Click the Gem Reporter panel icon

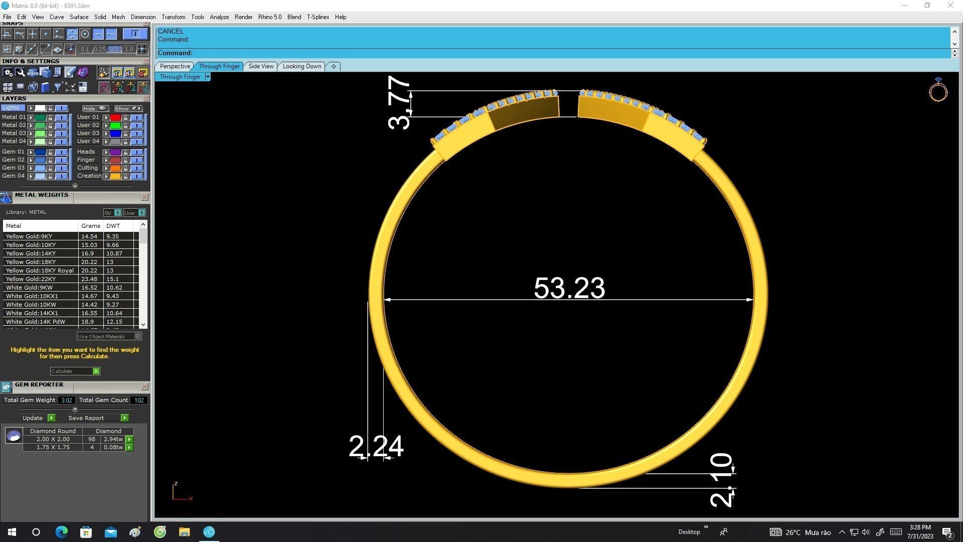tap(6, 387)
